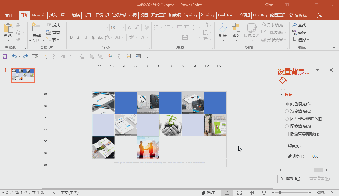This screenshot has width=339, height=196.
Task: Click the Fit slide to window icon
Action: click(331, 193)
